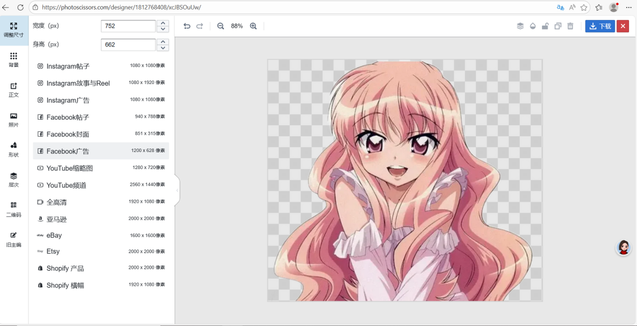Open the 正文 text tab
The image size is (637, 326).
point(14,90)
